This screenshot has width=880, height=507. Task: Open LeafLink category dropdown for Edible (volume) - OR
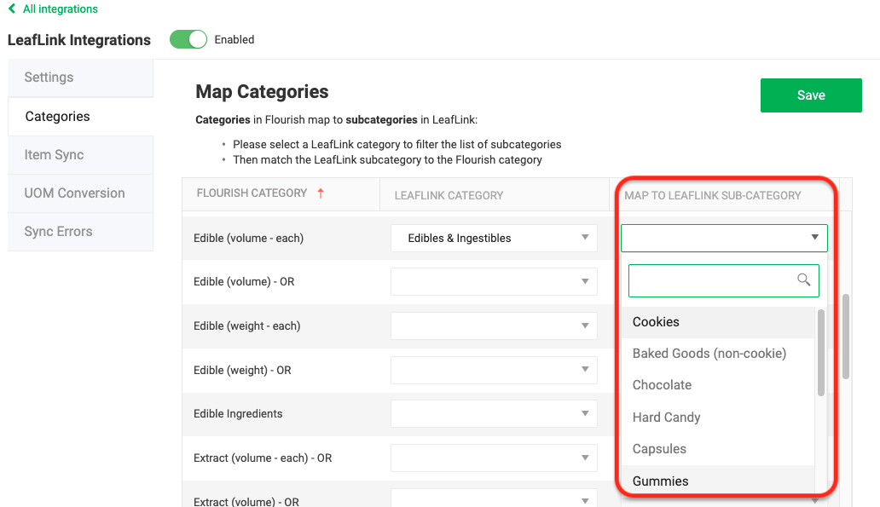[494, 281]
